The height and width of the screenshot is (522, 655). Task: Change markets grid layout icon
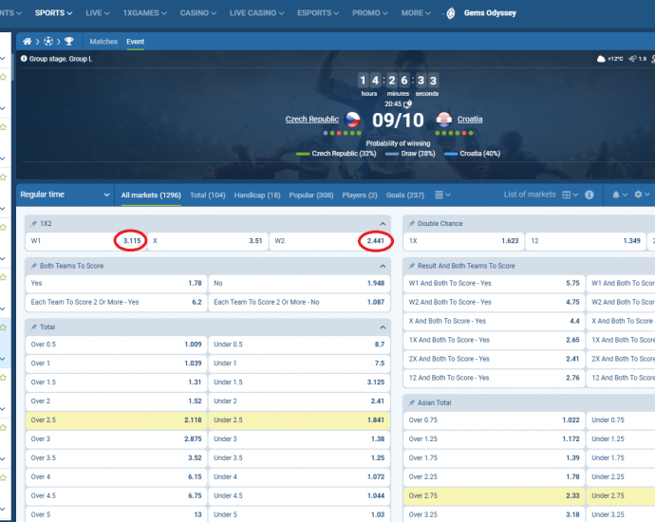click(567, 195)
